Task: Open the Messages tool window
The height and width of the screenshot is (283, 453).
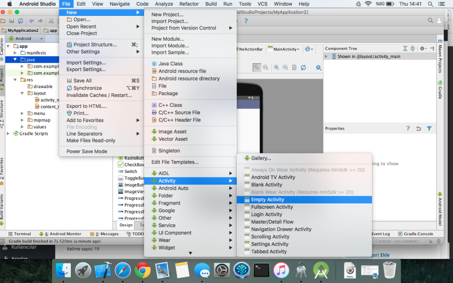Action: 104,234
